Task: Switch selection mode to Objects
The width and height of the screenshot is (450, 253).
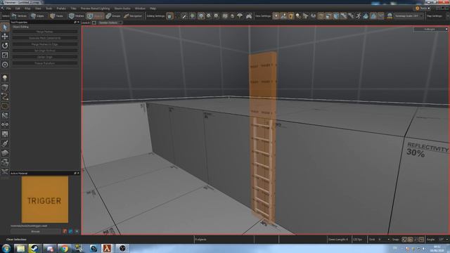Action: pos(95,16)
